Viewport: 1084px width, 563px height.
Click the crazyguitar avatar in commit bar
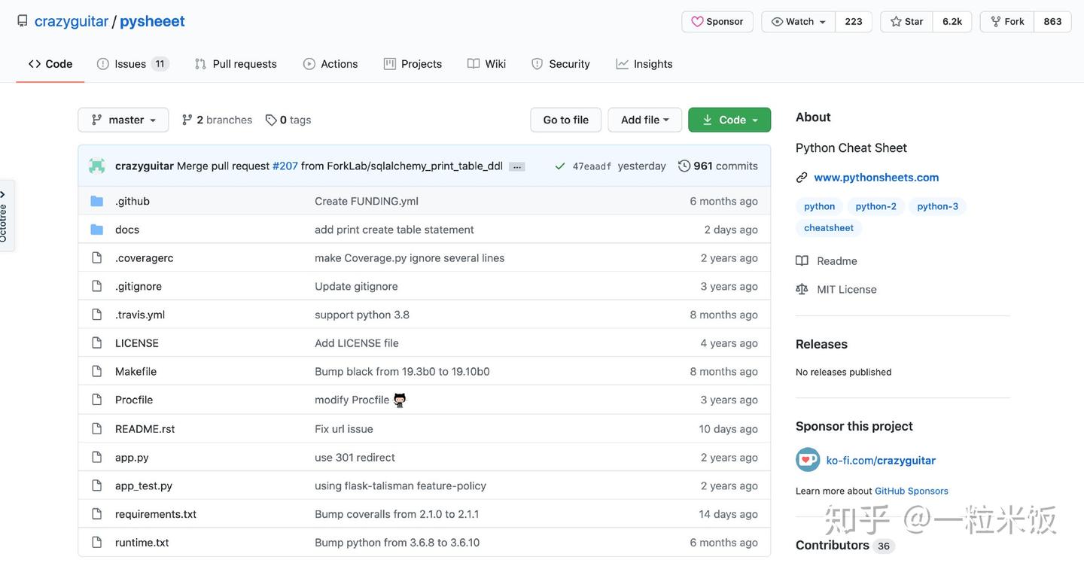97,166
